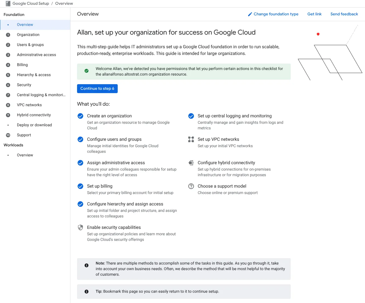Click the checkmark next to Create an organization

80,116
